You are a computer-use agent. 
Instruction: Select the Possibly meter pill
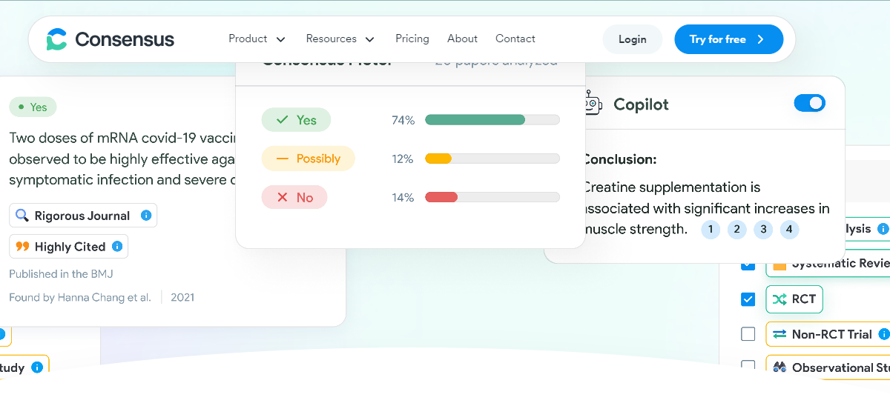(308, 159)
